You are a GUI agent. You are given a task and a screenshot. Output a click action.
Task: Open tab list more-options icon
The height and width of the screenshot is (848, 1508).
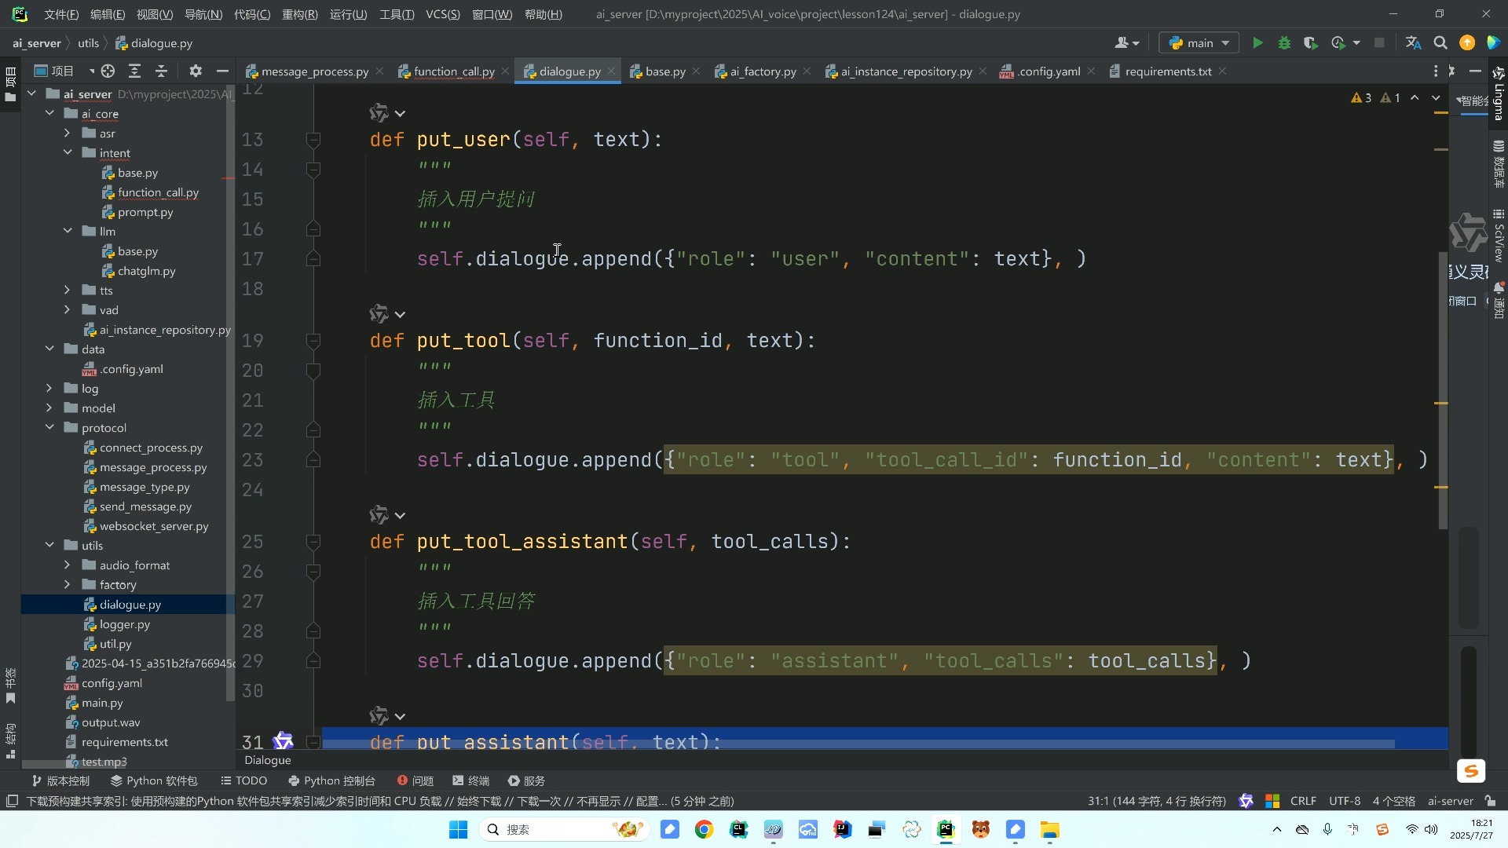tap(1436, 71)
